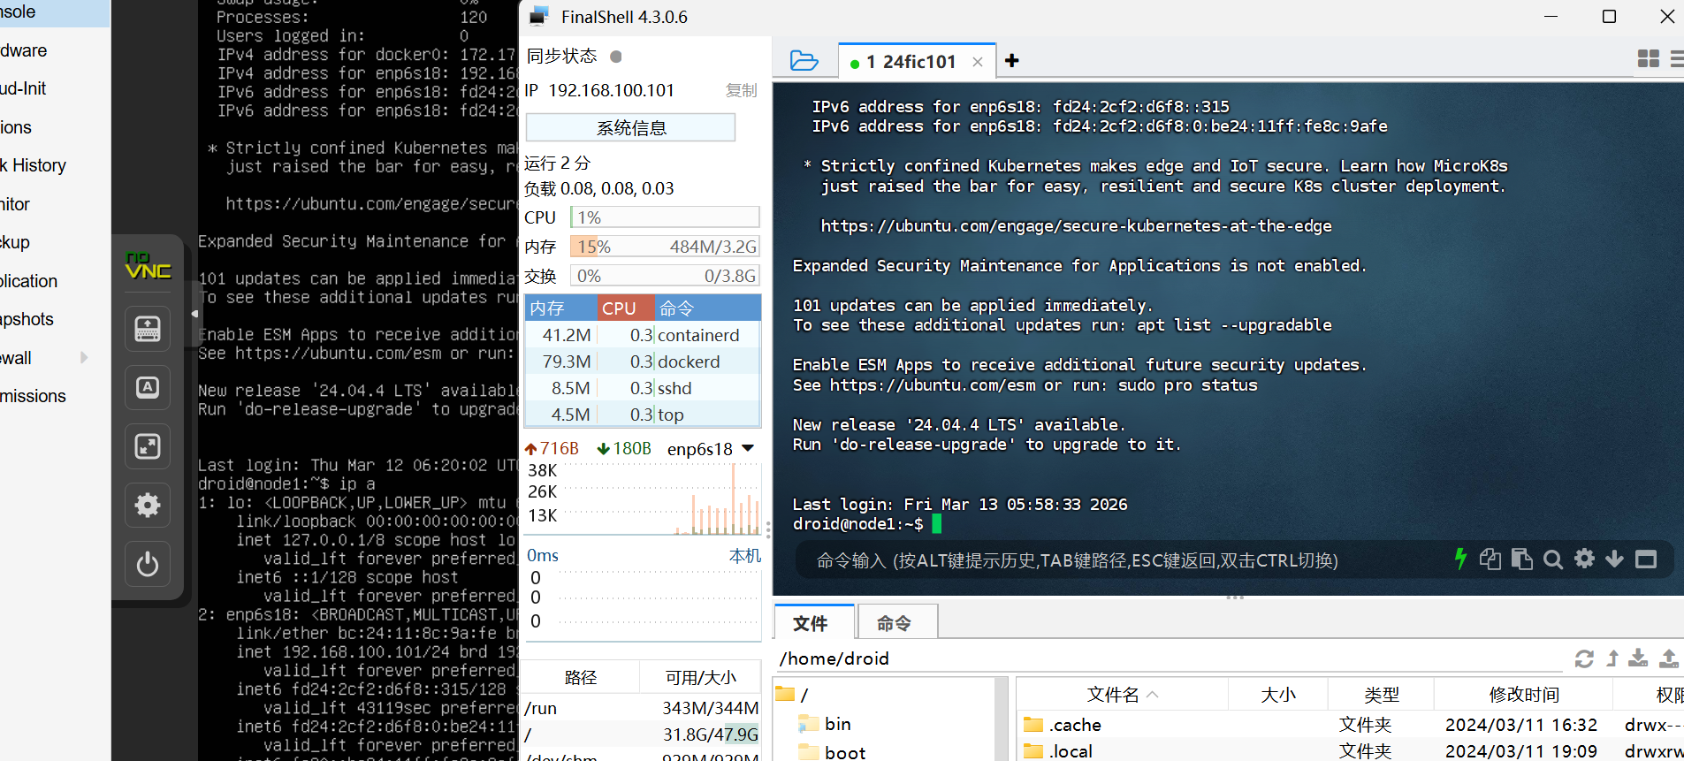Screen dimensions: 1684x761
Task: Open Snapshots in the Proxmox sidebar
Action: tap(27, 319)
